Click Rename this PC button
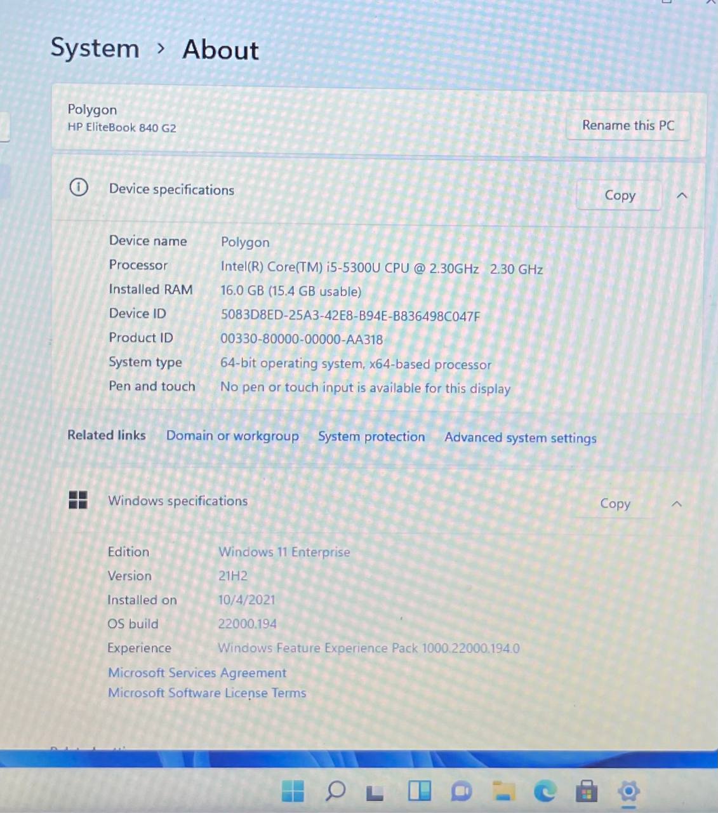 coord(628,125)
